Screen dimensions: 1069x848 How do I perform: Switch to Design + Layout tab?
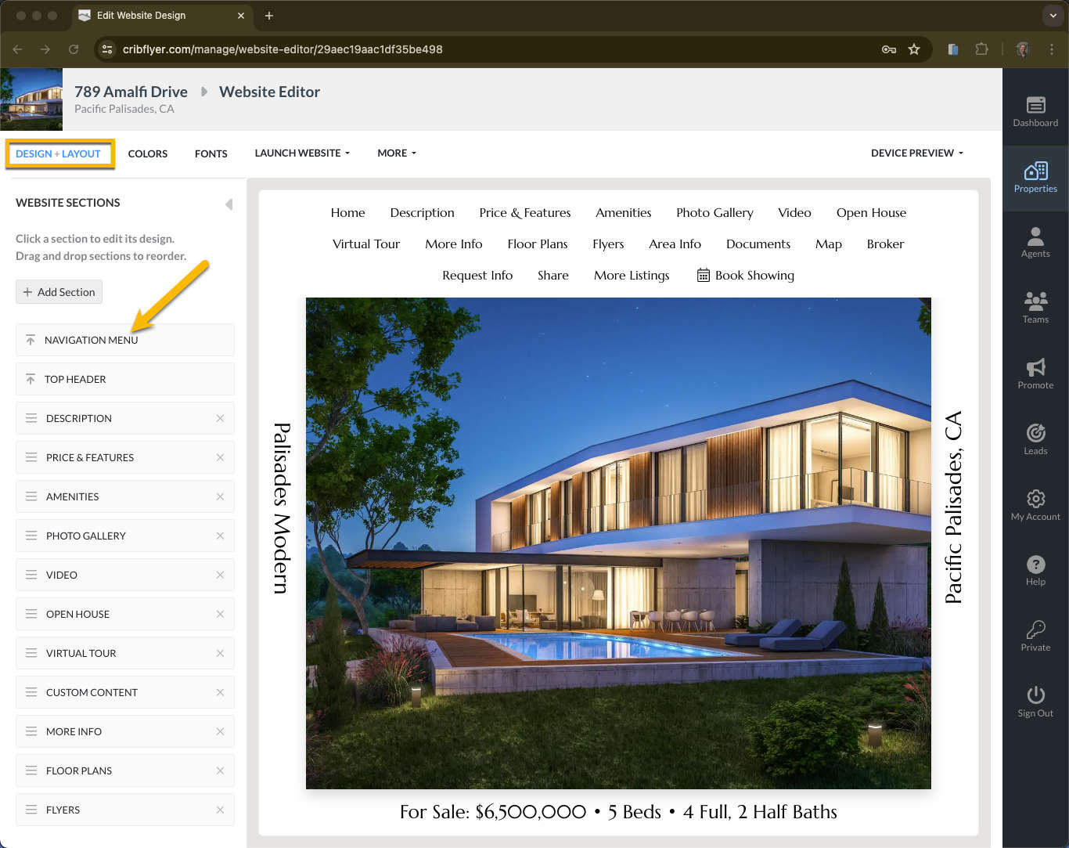[x=59, y=154]
